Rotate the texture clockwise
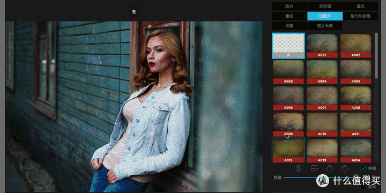 click(344, 168)
